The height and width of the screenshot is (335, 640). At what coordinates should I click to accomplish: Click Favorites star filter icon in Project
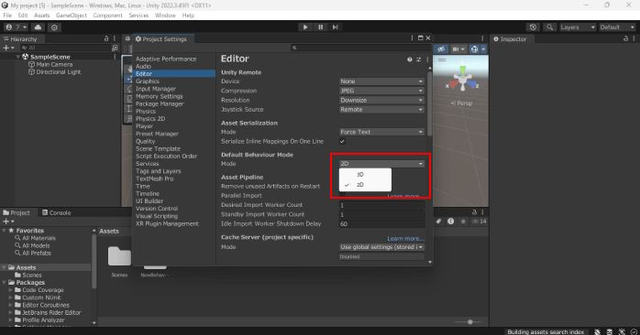pos(463,222)
